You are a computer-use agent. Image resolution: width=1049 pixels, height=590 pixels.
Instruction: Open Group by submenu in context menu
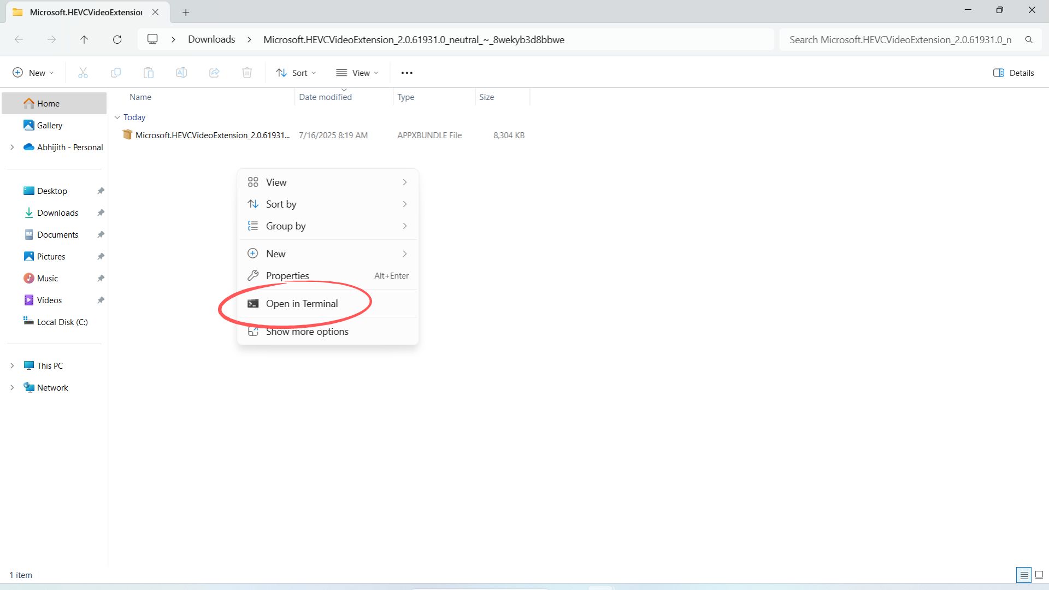(x=328, y=226)
